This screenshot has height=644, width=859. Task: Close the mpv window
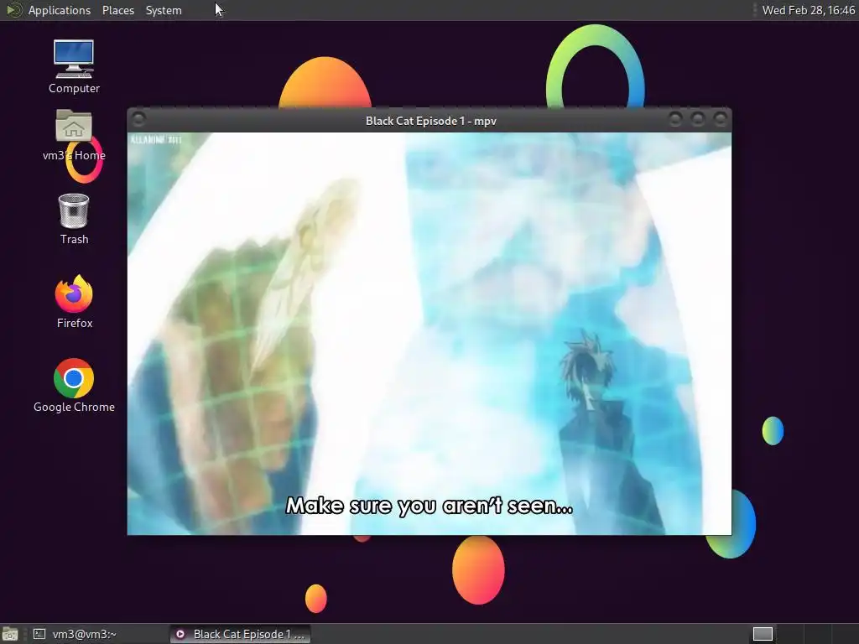[721, 119]
